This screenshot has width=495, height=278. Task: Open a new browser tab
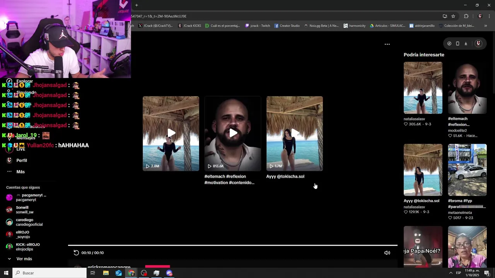(x=137, y=5)
